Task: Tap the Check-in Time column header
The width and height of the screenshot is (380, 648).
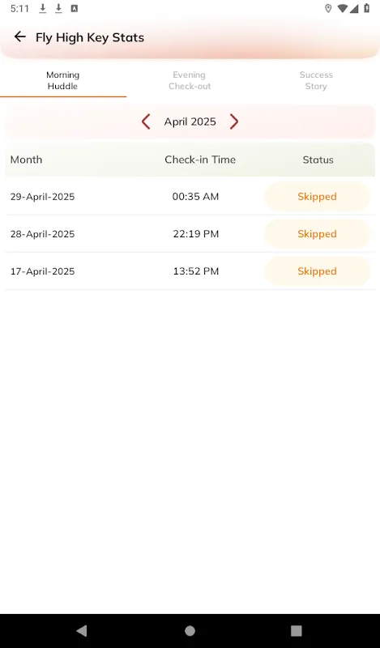Action: (x=200, y=160)
